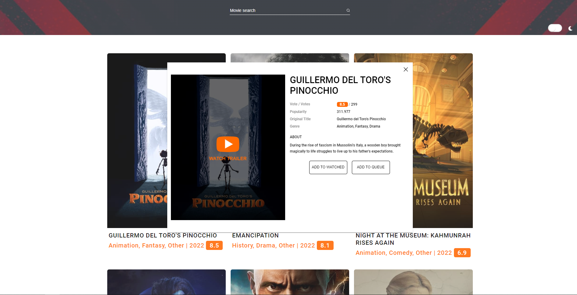
Task: Click the ABOUT heading in modal
Action: pos(296,137)
